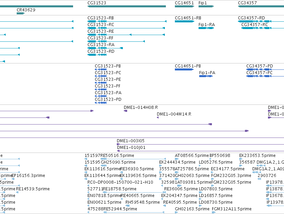This screenshot has width=284, height=214.
Task: Open transcript CG31523-RE
Action: pos(101,31)
